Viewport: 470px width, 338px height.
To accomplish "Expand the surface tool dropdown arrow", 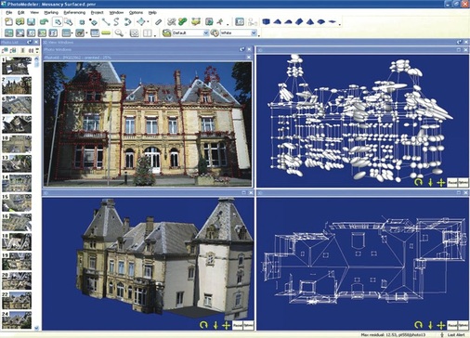I will [x=148, y=21].
